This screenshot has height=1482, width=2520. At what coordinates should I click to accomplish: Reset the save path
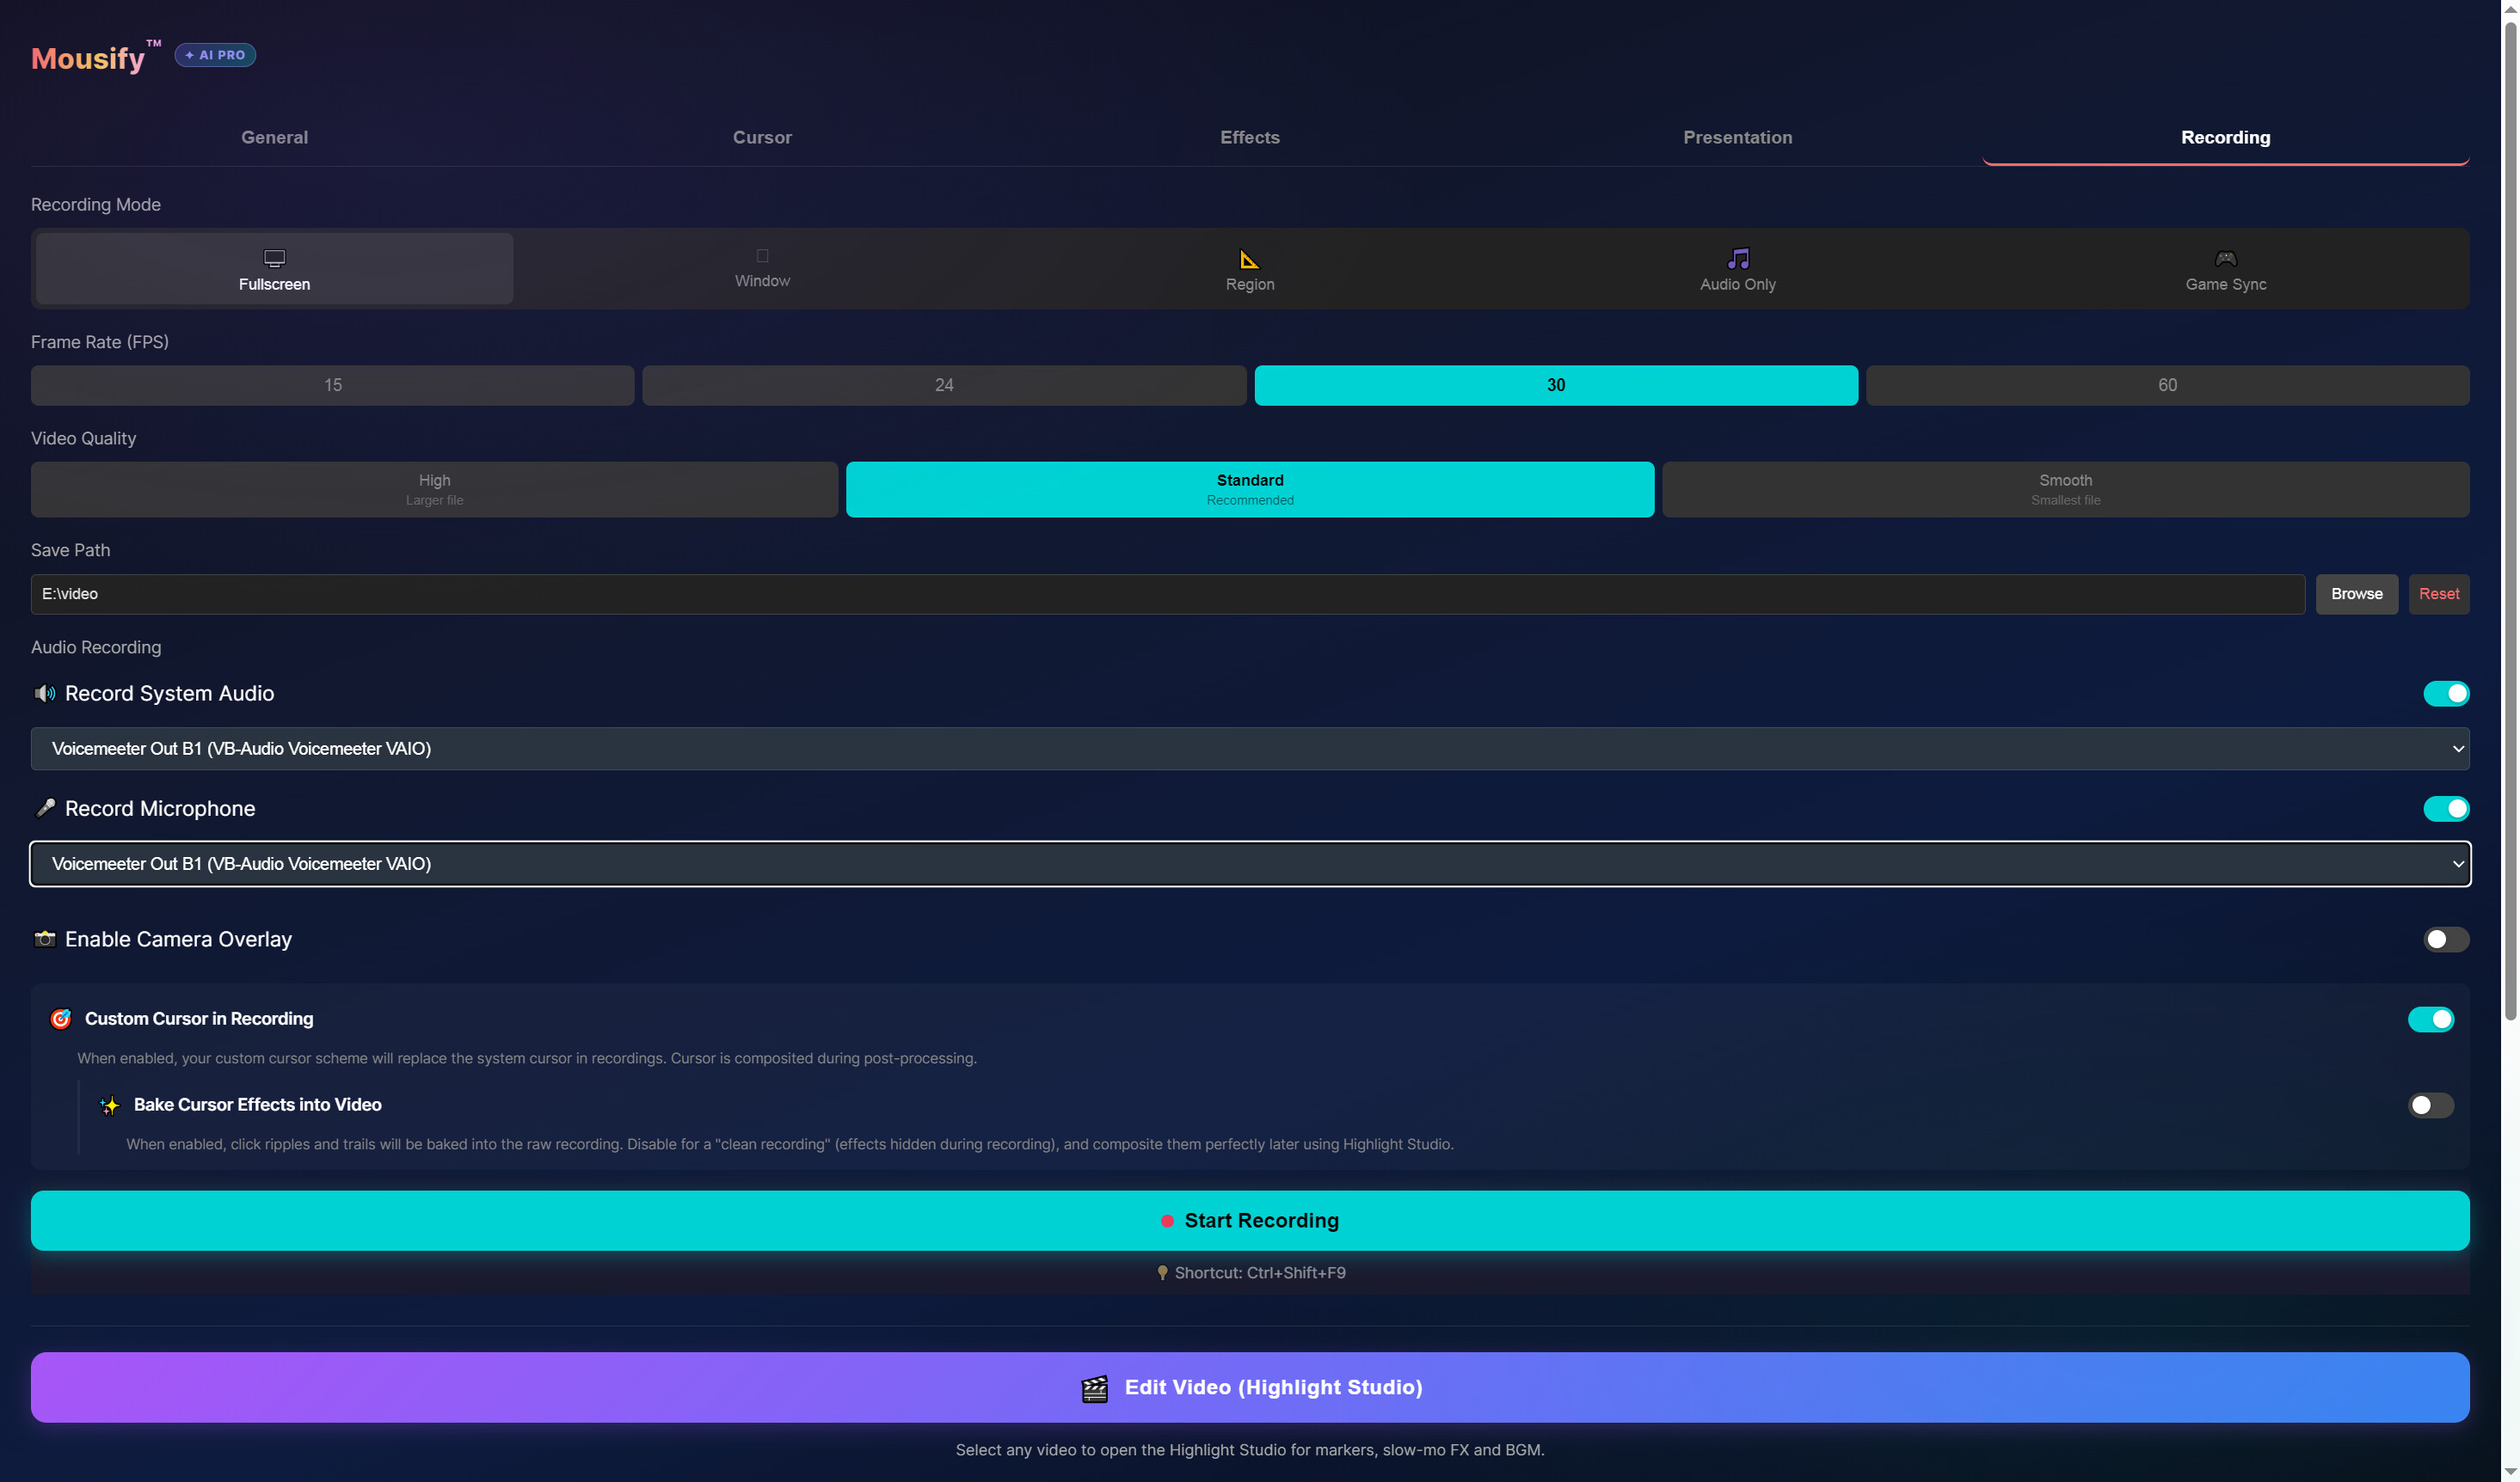(2439, 595)
